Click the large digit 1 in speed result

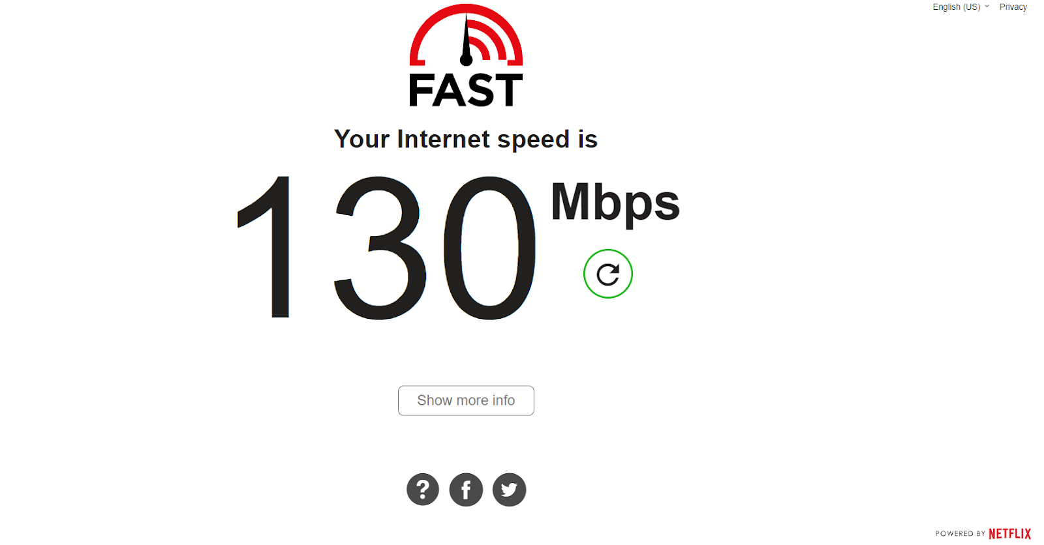[x=266, y=246]
